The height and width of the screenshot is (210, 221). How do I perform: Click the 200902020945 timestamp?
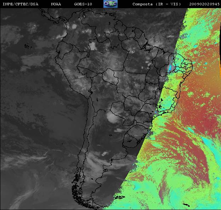coord(204,4)
